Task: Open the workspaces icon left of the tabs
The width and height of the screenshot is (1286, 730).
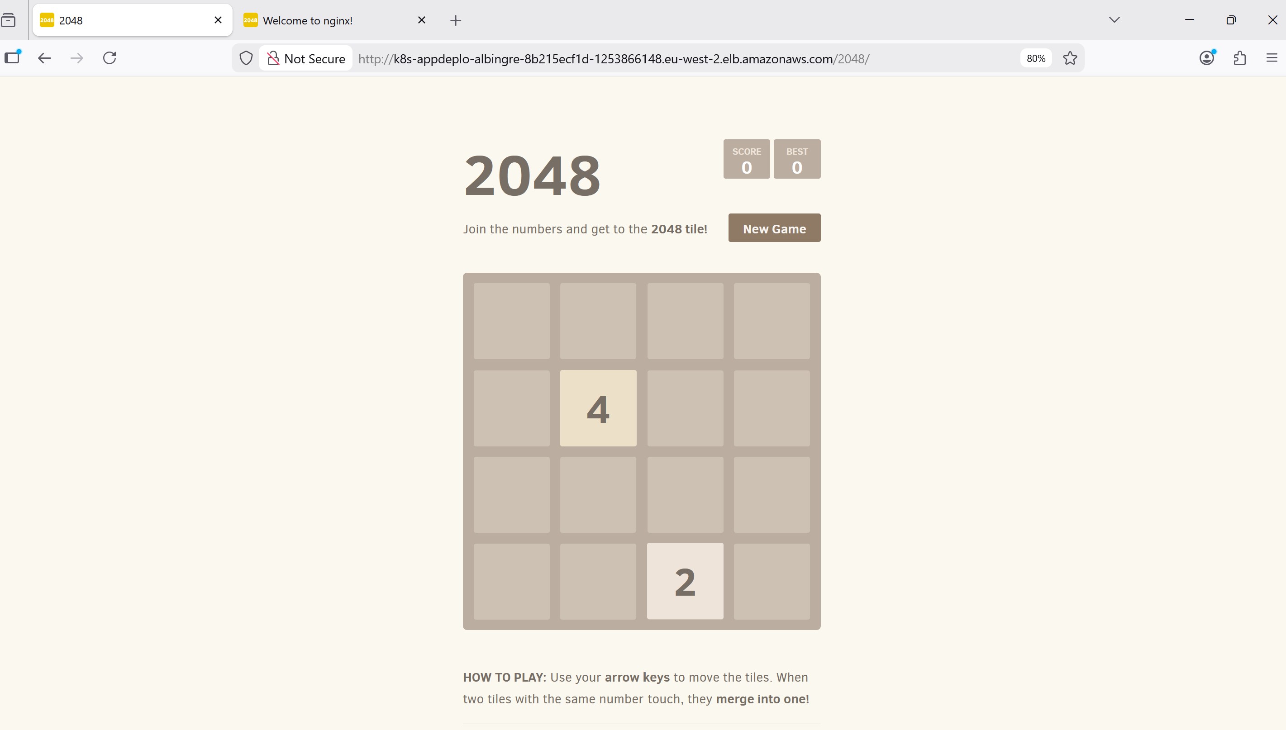Action: (x=13, y=57)
